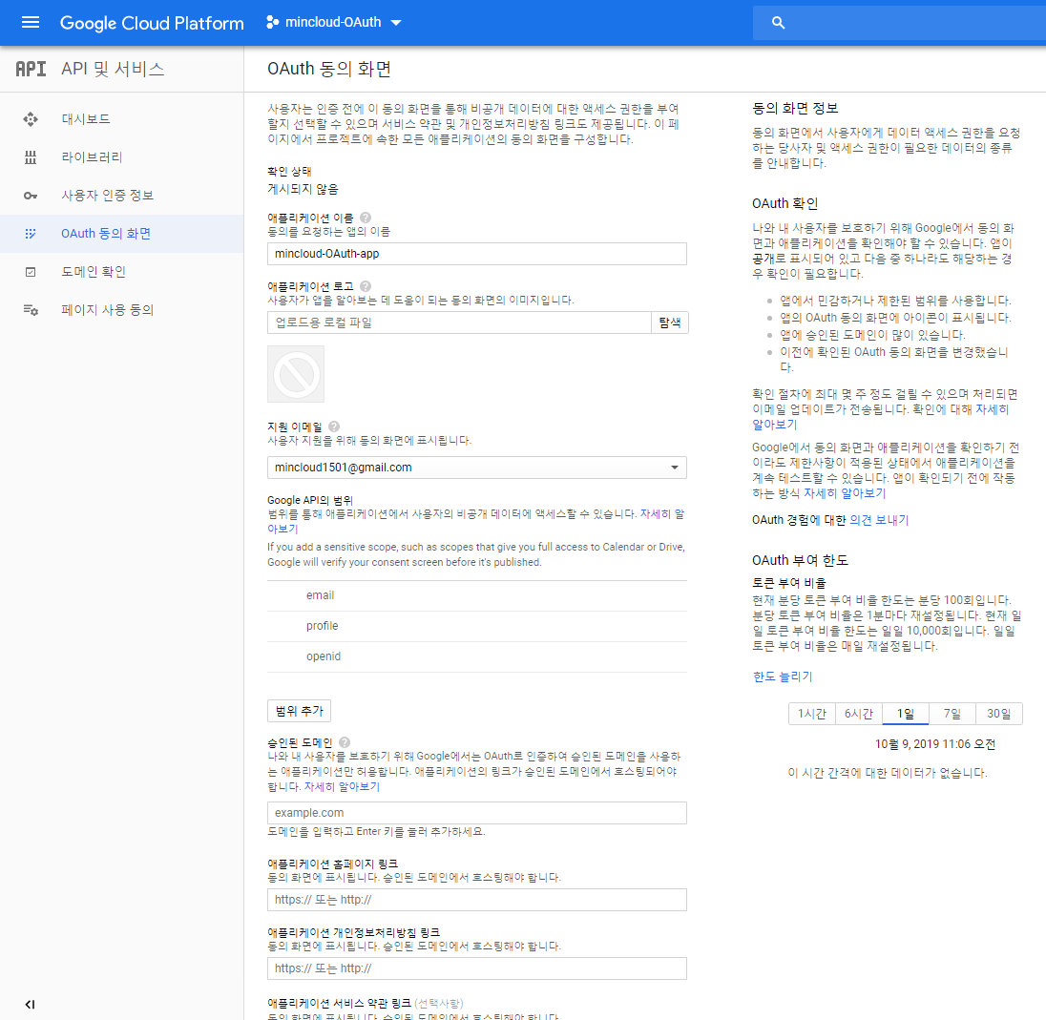The image size is (1046, 1020).
Task: Collapse the sidebar with the arrow icon
Action: tap(30, 1004)
